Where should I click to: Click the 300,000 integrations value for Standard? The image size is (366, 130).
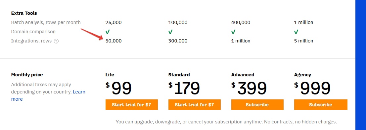pos(178,41)
